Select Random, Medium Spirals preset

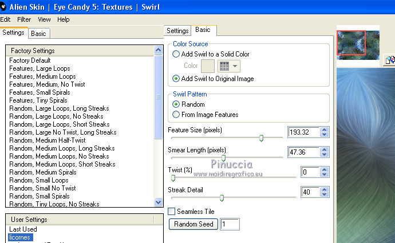coord(43,172)
